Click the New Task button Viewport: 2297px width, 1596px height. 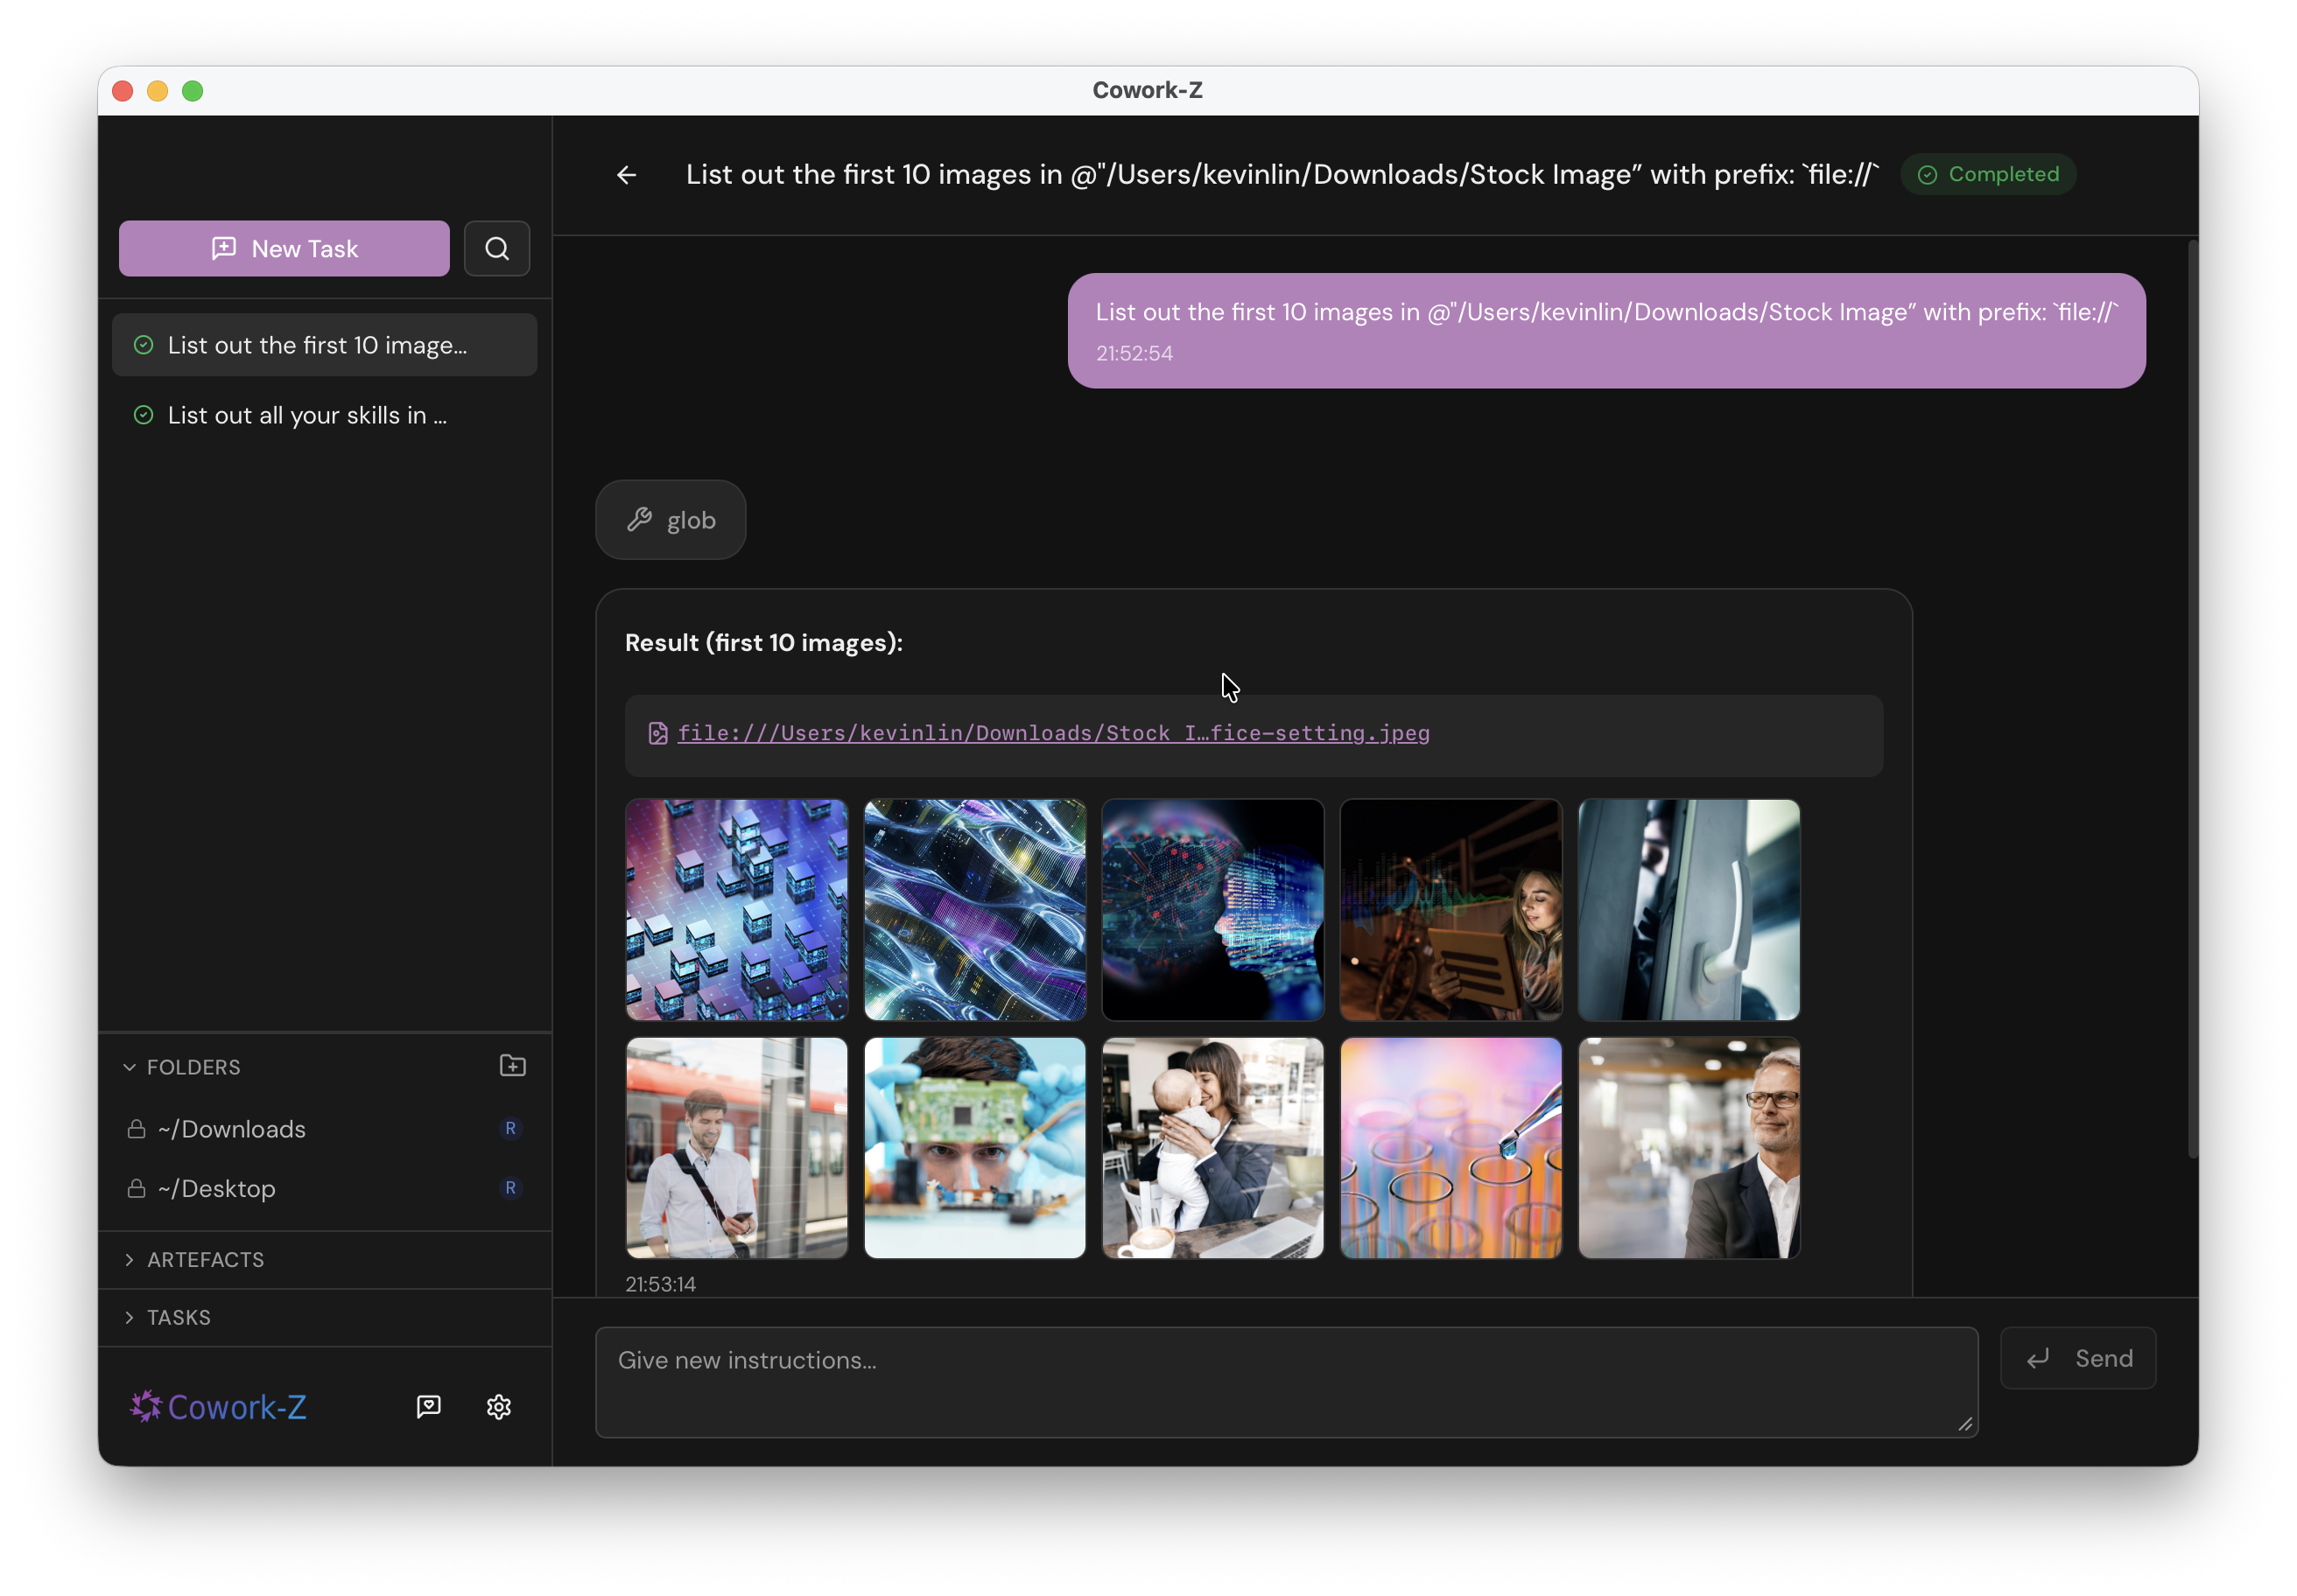[283, 248]
